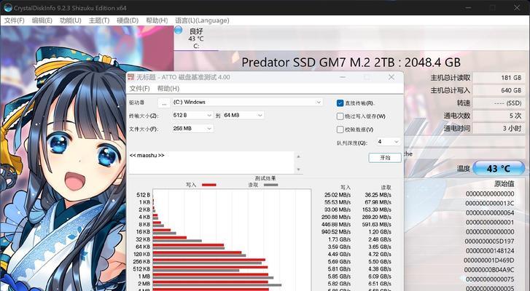Click the 6.09 GB/s read result for 1 MB
The image size is (530, 291).
380,276
